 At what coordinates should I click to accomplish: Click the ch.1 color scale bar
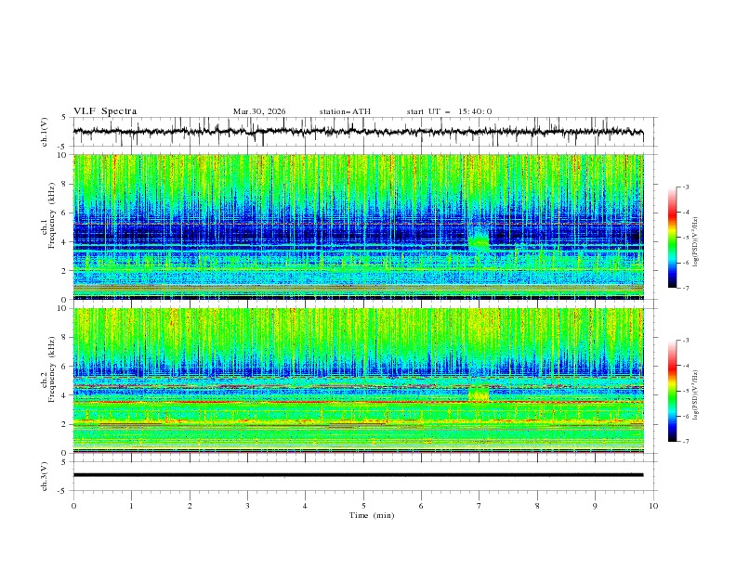(672, 238)
